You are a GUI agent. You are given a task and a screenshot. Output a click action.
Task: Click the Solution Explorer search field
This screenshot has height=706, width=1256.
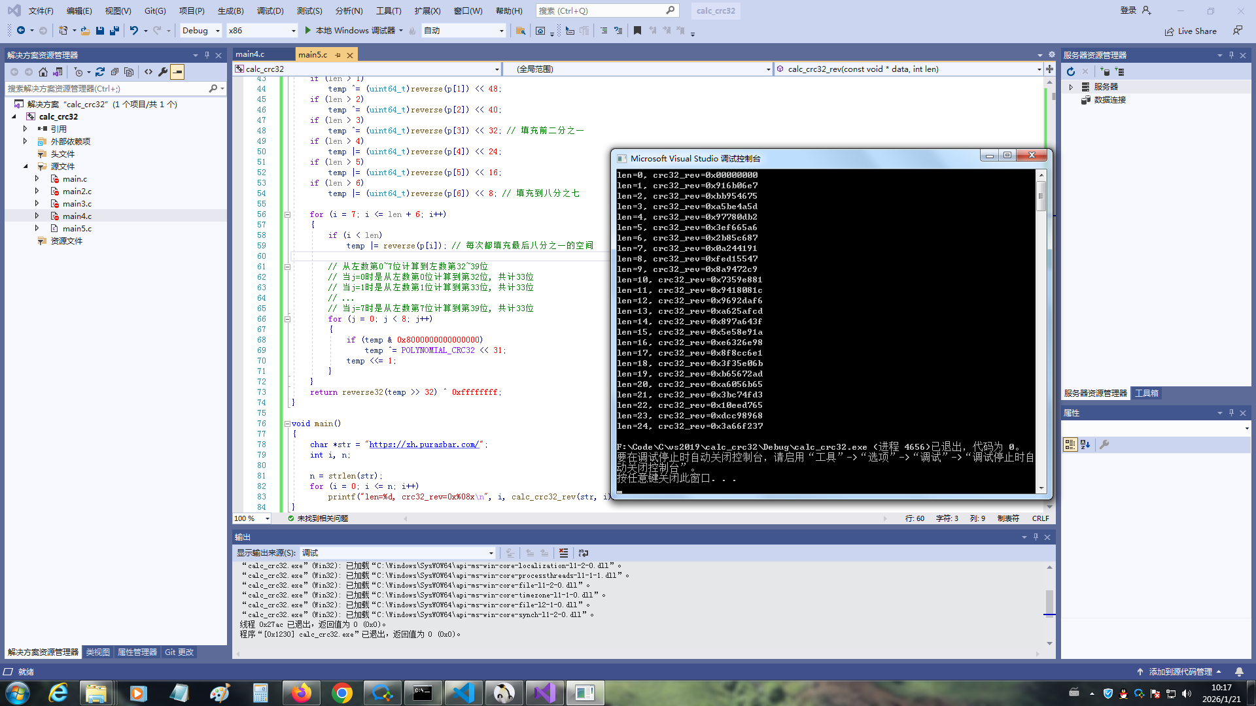[x=105, y=88]
